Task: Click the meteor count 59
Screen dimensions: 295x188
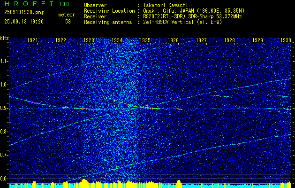Action: [68, 22]
